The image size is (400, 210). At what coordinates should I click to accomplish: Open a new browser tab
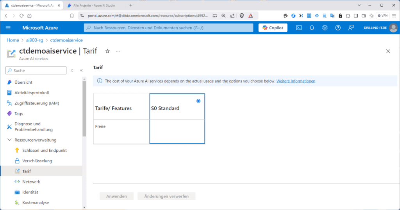(x=131, y=5)
